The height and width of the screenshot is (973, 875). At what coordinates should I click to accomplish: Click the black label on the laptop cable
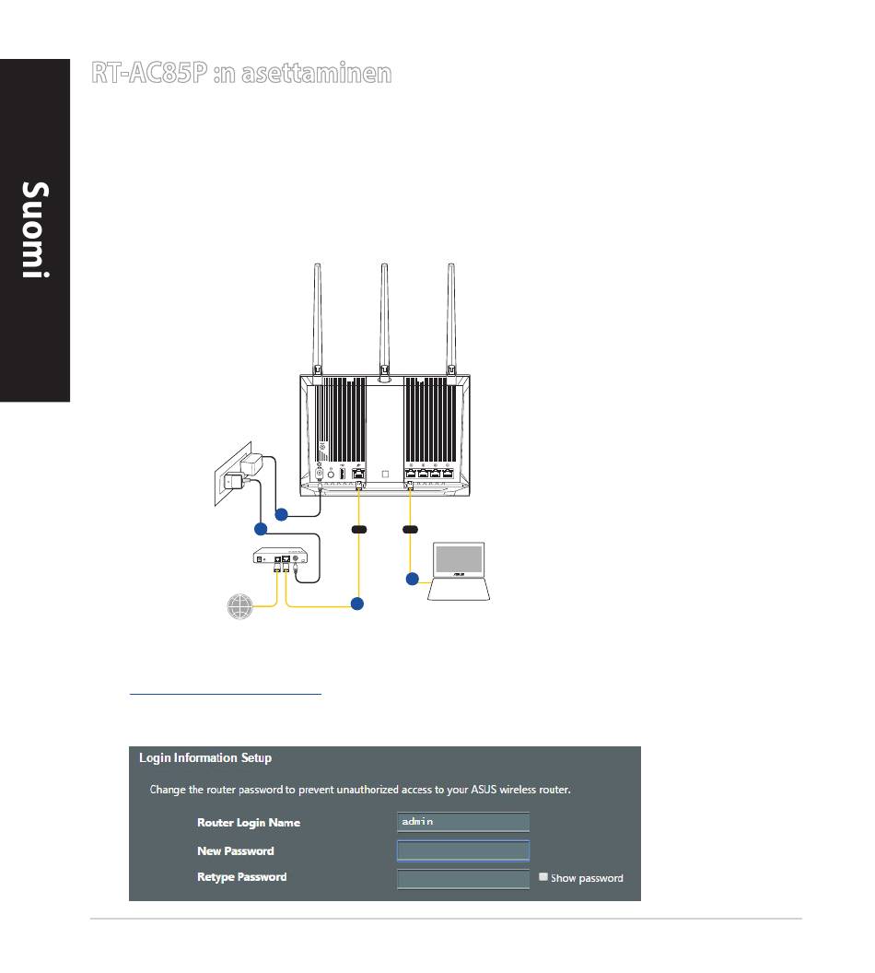[x=408, y=530]
